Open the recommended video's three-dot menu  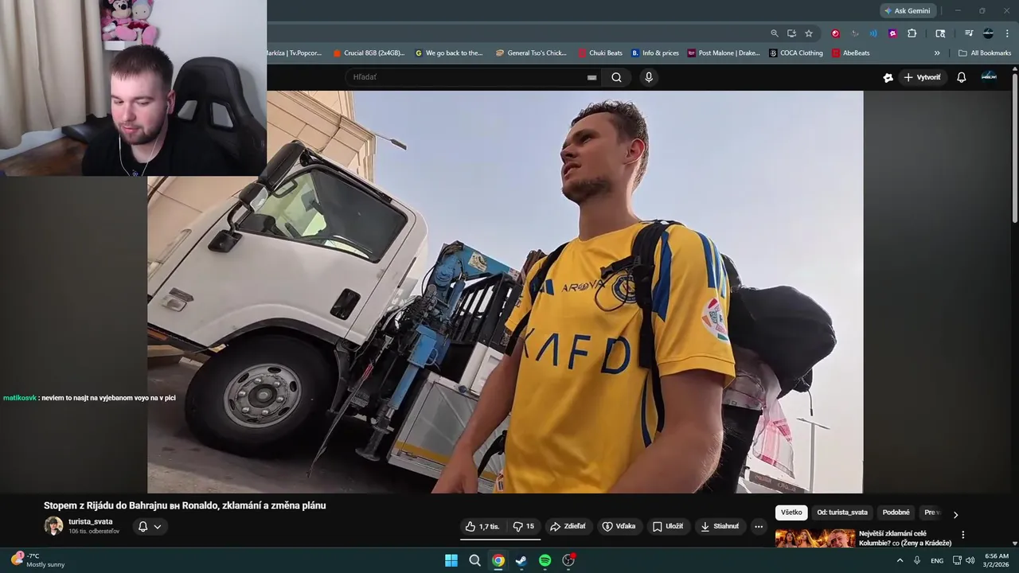pos(962,535)
